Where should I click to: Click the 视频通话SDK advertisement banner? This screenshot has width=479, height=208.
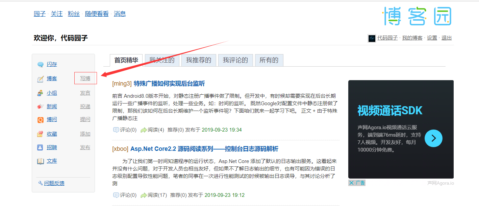(401, 129)
